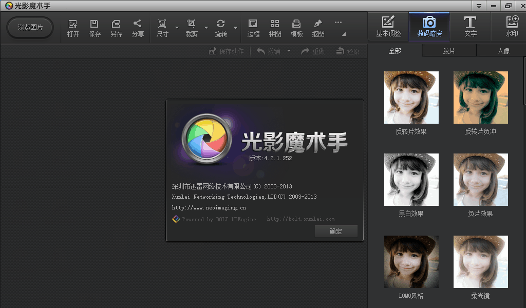Switch to the 文字 text panel
Image resolution: width=526 pixels, height=308 pixels.
471,27
